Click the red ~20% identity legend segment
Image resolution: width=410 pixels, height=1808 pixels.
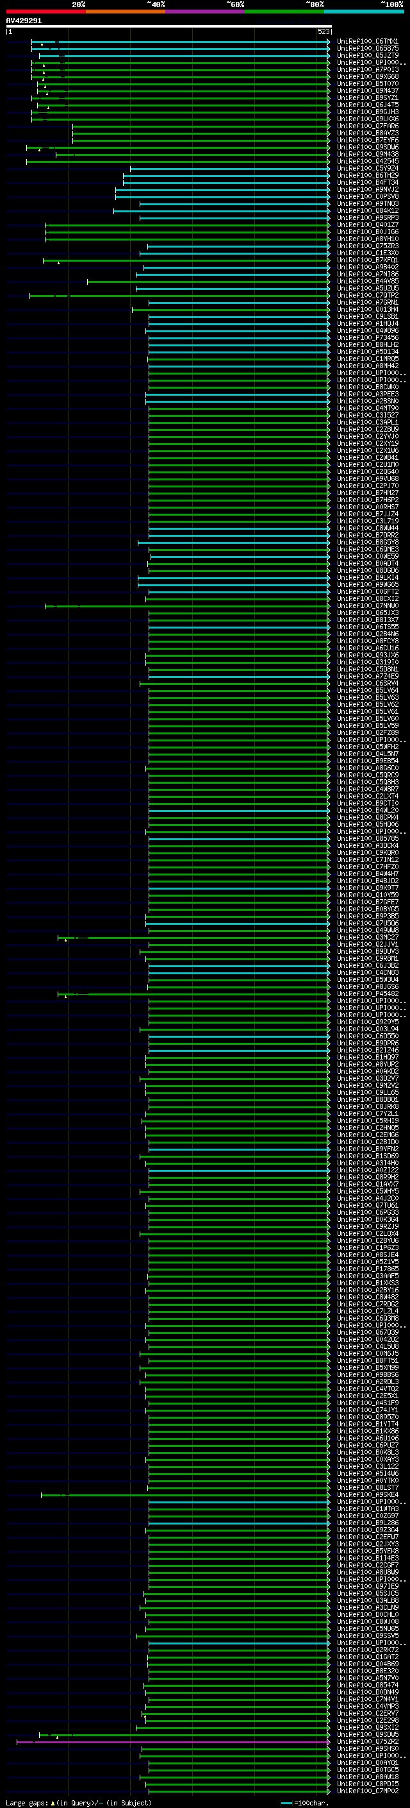[x=45, y=12]
